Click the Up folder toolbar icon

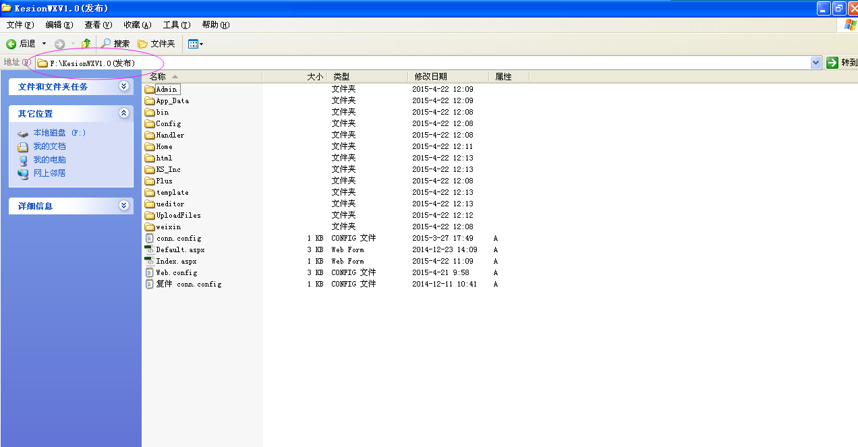[86, 44]
